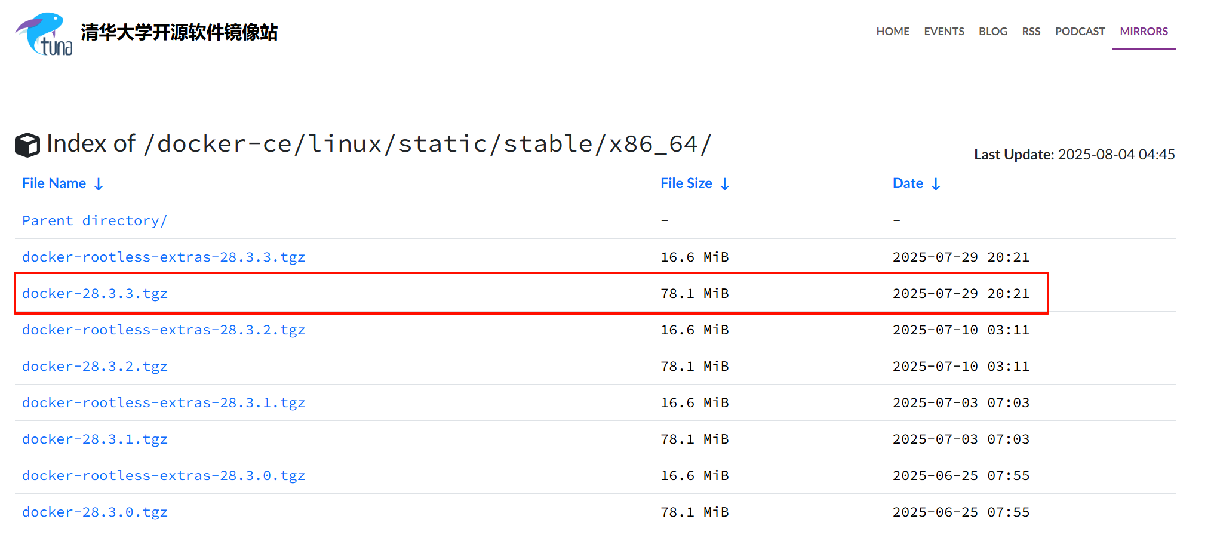Click the 16.6 MiB size of docker-rootless-extras-28.3.1.tgz
1214x538 pixels.
click(694, 403)
